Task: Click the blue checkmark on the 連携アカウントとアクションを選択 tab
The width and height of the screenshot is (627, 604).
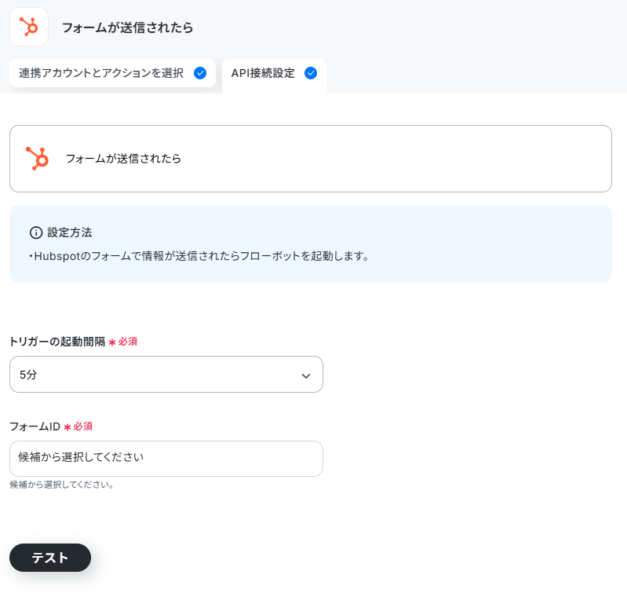Action: [200, 73]
